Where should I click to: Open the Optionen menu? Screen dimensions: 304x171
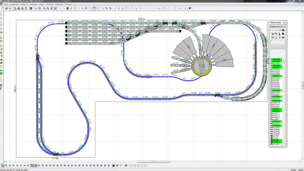click(59, 4)
